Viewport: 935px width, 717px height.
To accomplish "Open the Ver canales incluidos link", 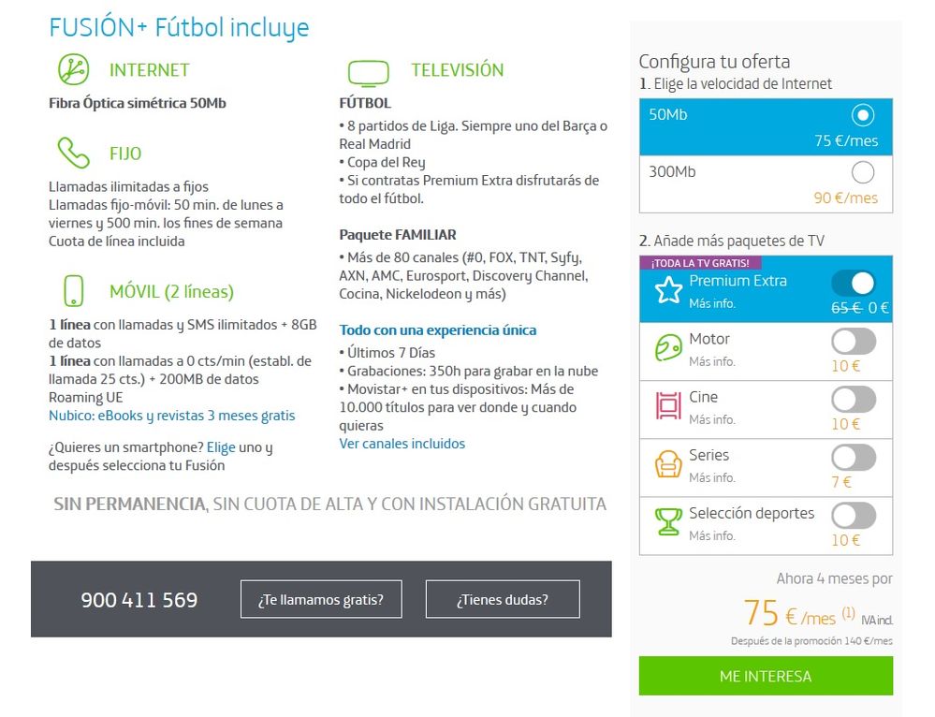I will pyautogui.click(x=402, y=444).
